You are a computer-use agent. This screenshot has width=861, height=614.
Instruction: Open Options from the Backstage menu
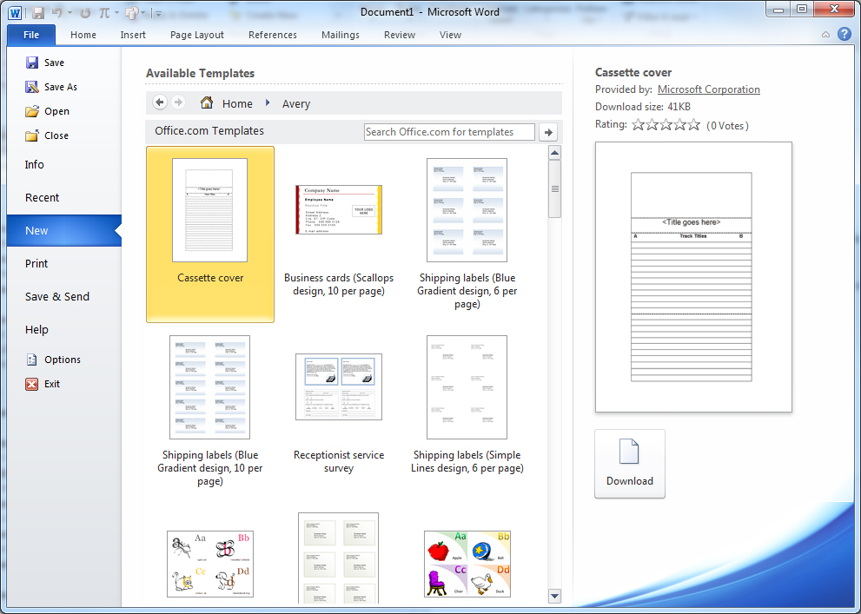(53, 360)
